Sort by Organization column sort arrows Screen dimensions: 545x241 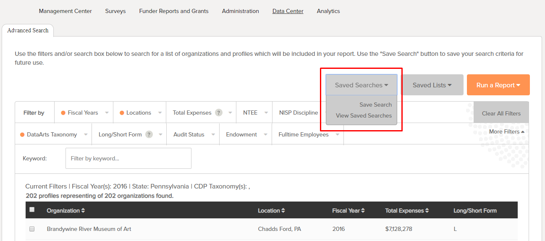[x=83, y=210]
